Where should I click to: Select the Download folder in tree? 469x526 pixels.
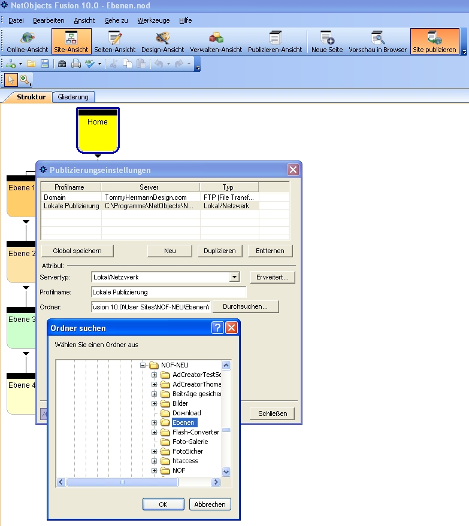[x=186, y=413]
